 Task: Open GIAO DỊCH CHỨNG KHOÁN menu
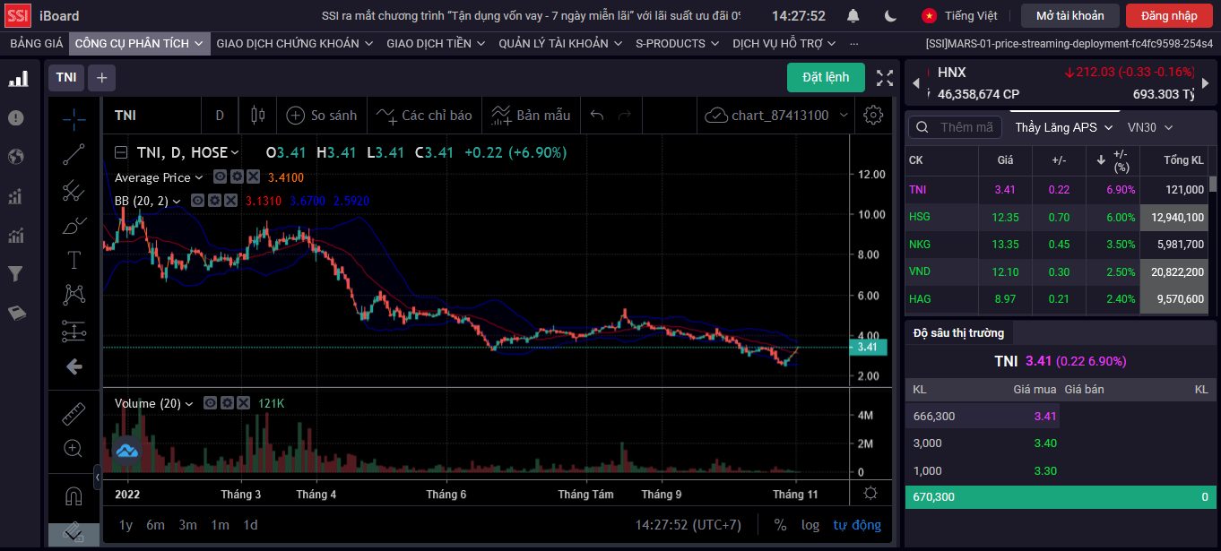tap(295, 43)
